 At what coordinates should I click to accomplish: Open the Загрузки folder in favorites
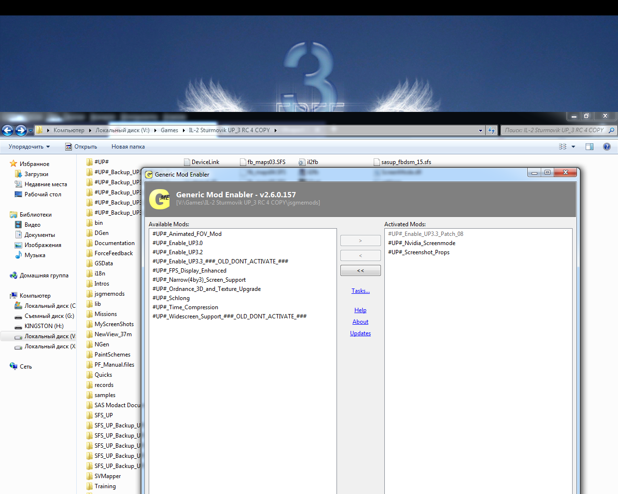(36, 174)
